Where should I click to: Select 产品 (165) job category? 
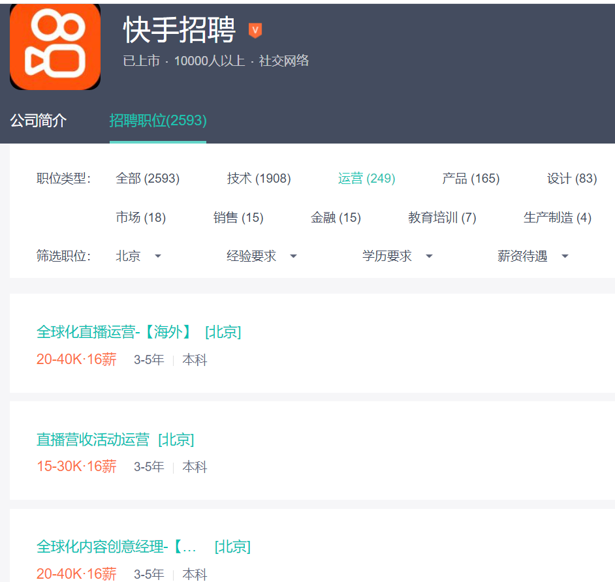pyautogui.click(x=471, y=178)
